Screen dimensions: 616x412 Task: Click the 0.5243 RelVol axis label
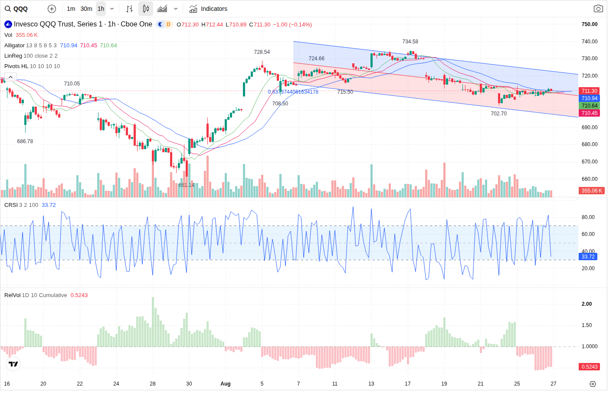[x=589, y=367]
